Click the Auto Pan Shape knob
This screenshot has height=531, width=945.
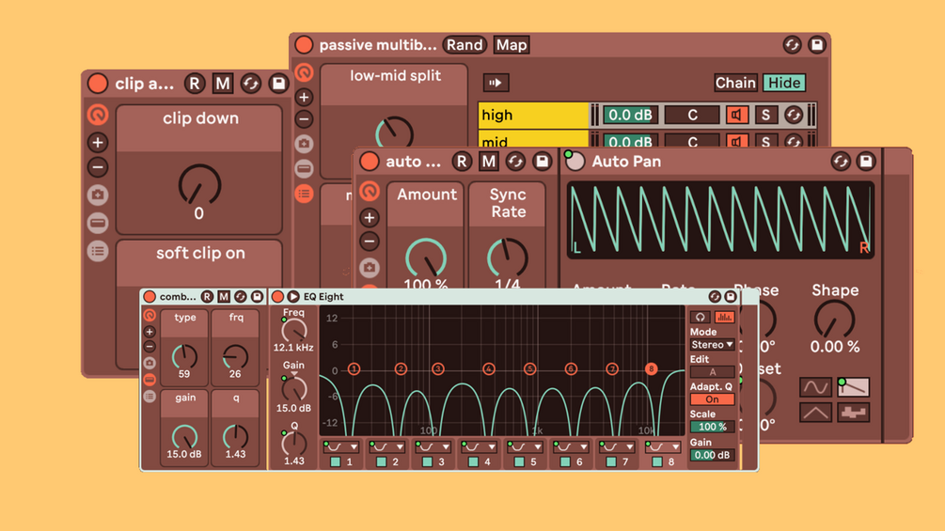coord(835,320)
